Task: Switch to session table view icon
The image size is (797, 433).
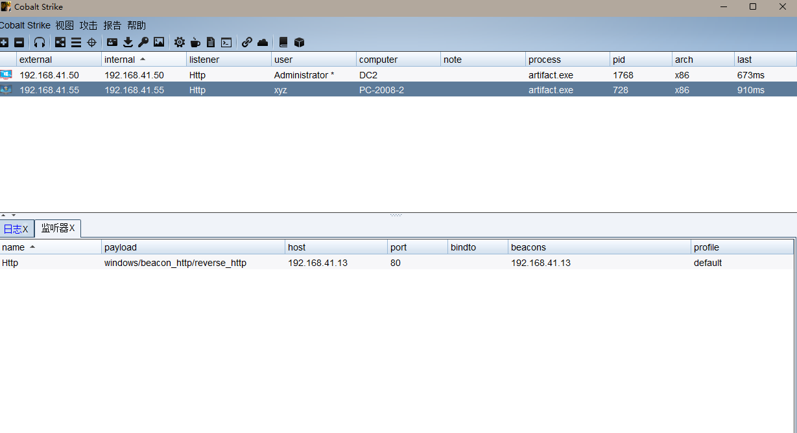Action: 76,42
